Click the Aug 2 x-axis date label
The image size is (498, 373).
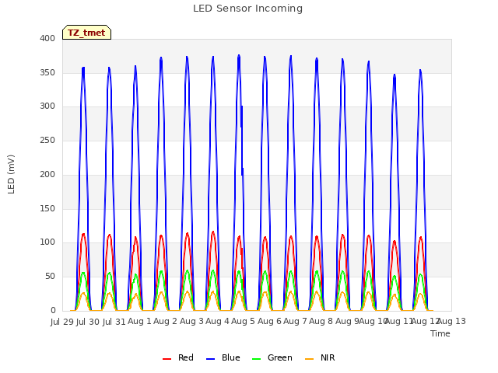point(165,322)
